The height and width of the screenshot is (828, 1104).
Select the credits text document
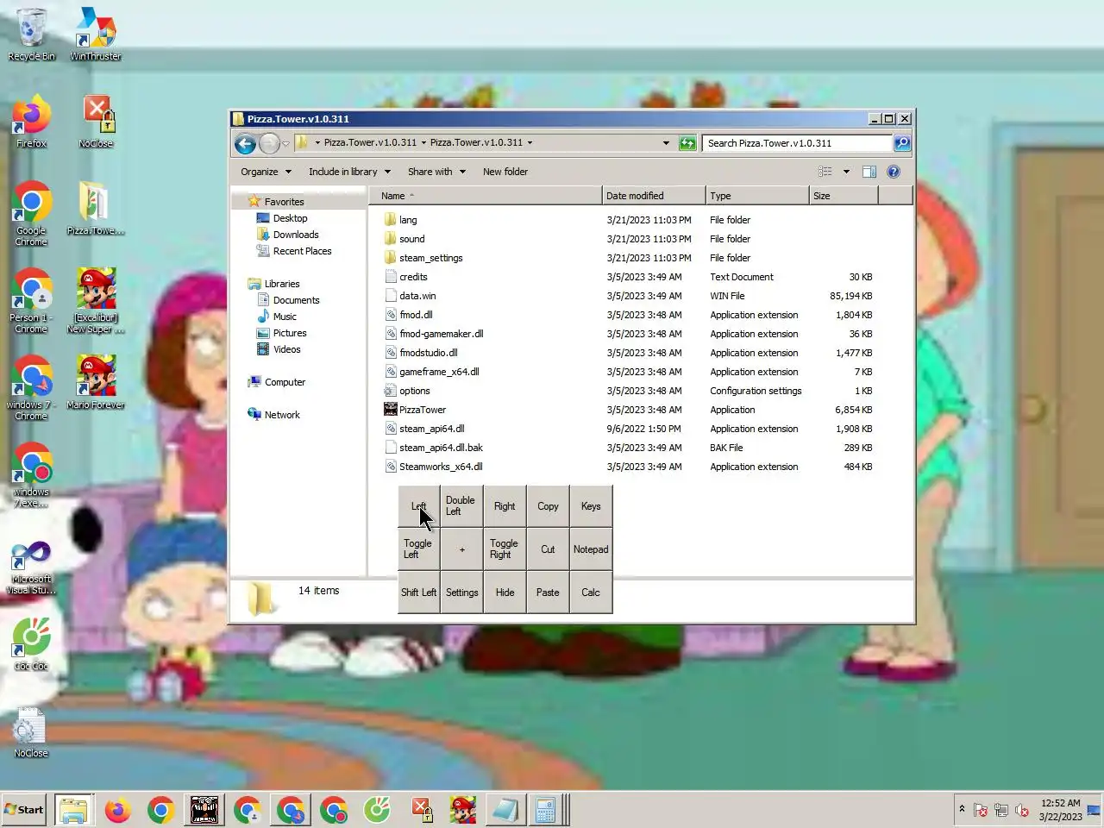pyautogui.click(x=413, y=277)
